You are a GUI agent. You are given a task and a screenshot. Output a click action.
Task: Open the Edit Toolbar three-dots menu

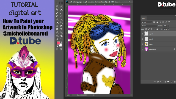[61, 39]
